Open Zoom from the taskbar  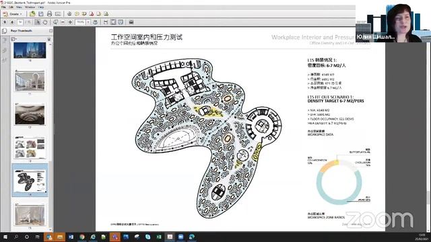(x=180, y=237)
